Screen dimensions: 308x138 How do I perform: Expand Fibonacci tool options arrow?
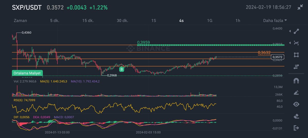(290, 43)
